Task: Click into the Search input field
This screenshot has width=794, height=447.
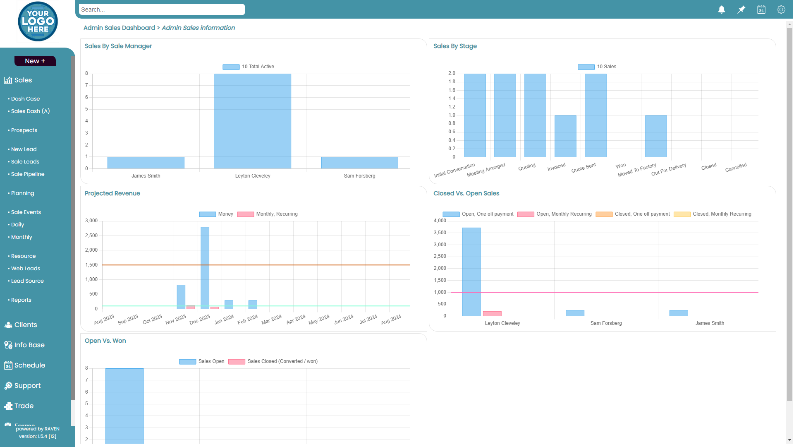Action: click(x=162, y=10)
